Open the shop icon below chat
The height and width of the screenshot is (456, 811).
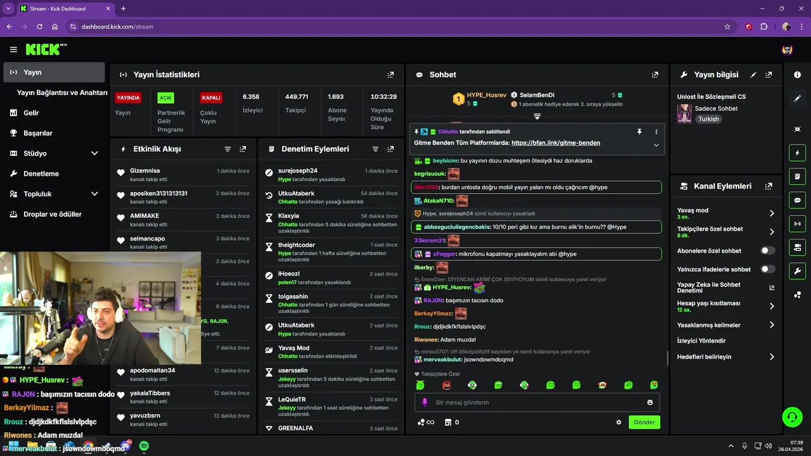[449, 422]
